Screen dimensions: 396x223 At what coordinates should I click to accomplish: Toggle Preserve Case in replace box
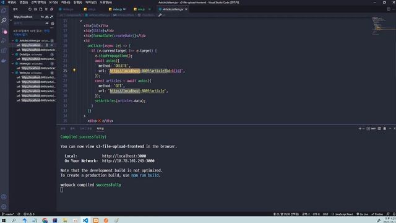coord(47,24)
